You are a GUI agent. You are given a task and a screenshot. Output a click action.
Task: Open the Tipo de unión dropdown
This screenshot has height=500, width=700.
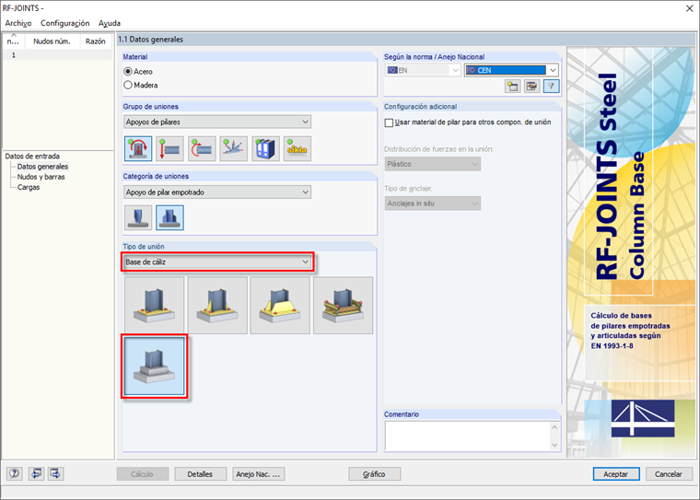pyautogui.click(x=217, y=262)
